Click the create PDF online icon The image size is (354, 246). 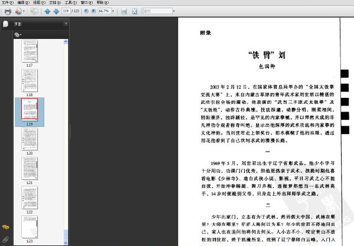click(x=18, y=11)
